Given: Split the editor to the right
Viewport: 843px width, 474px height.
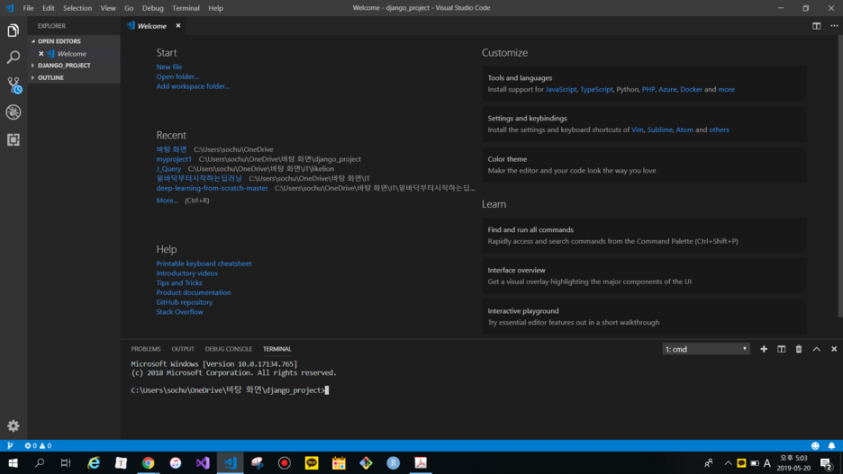Looking at the screenshot, I should coord(816,26).
